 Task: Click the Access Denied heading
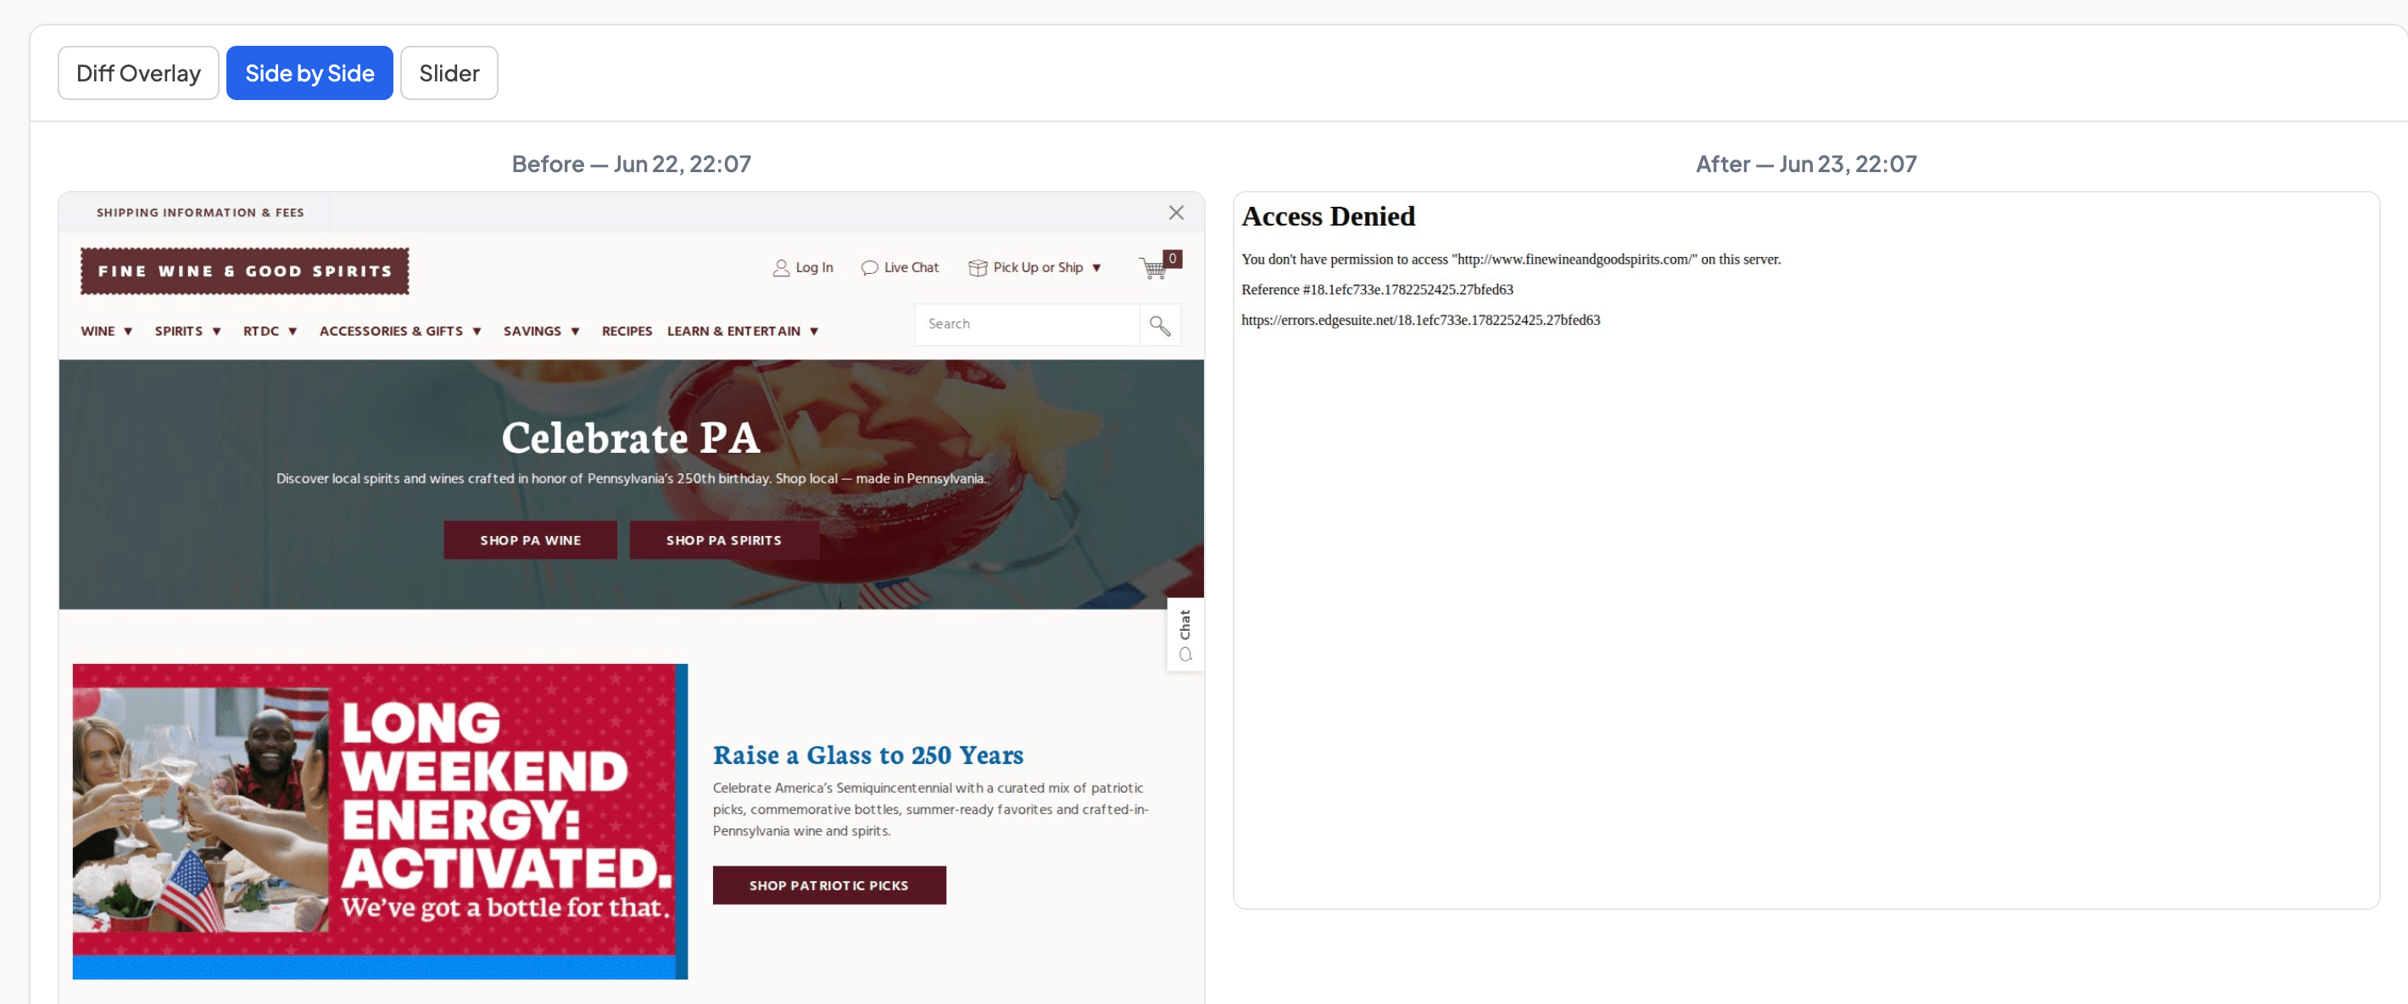click(1328, 217)
